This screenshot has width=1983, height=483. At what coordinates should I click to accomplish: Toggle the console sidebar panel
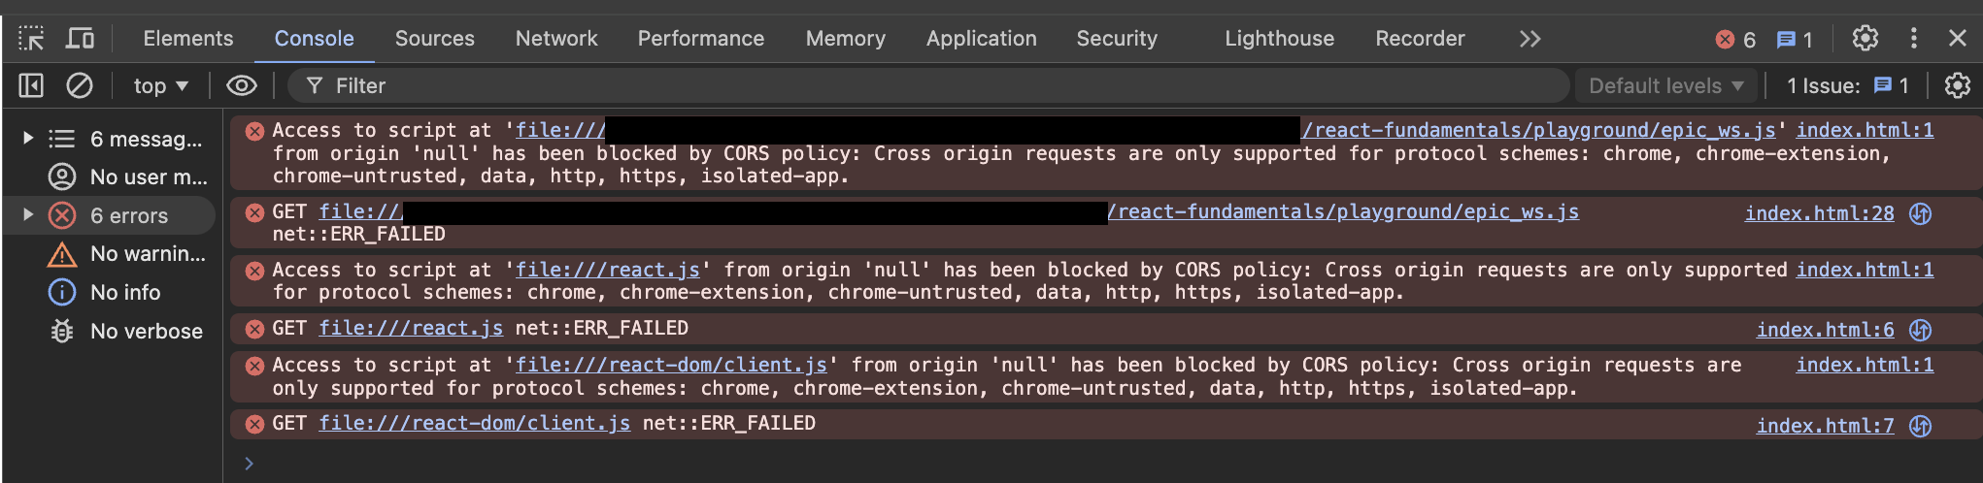click(x=31, y=86)
